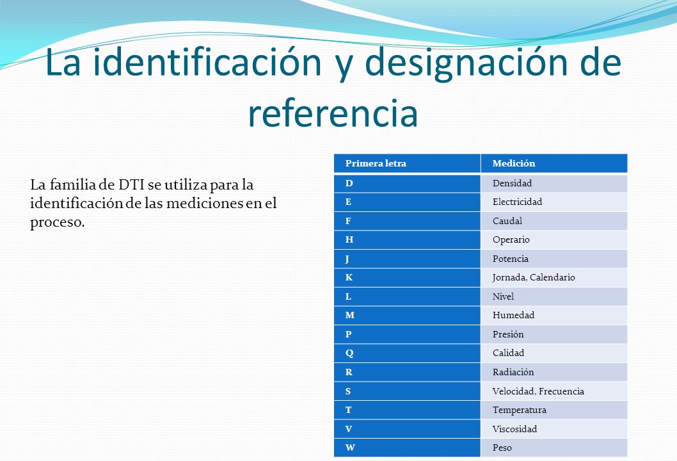Select the 'Potencia' cell
Image resolution: width=677 pixels, height=461 pixels.
click(x=554, y=259)
